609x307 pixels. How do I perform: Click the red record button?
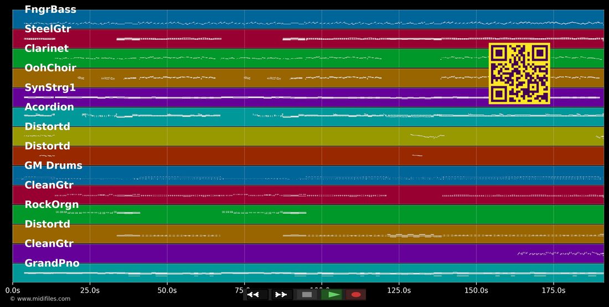coord(356,295)
